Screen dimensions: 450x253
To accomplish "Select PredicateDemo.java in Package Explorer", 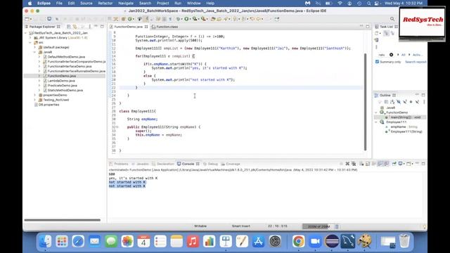I will (63, 86).
